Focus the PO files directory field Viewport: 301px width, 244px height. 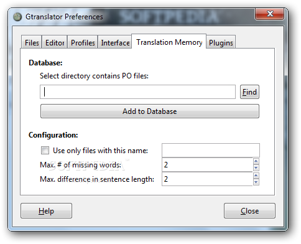pyautogui.click(x=137, y=91)
